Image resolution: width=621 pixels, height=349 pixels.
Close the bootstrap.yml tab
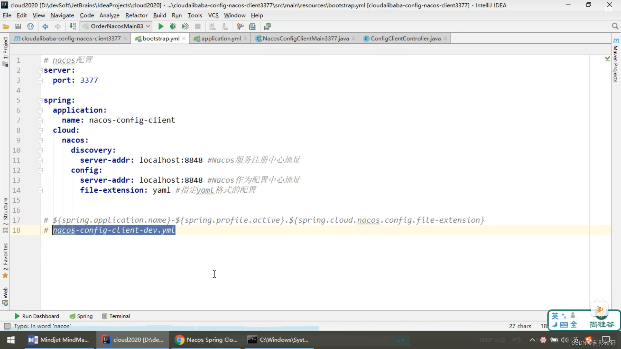pyautogui.click(x=184, y=38)
